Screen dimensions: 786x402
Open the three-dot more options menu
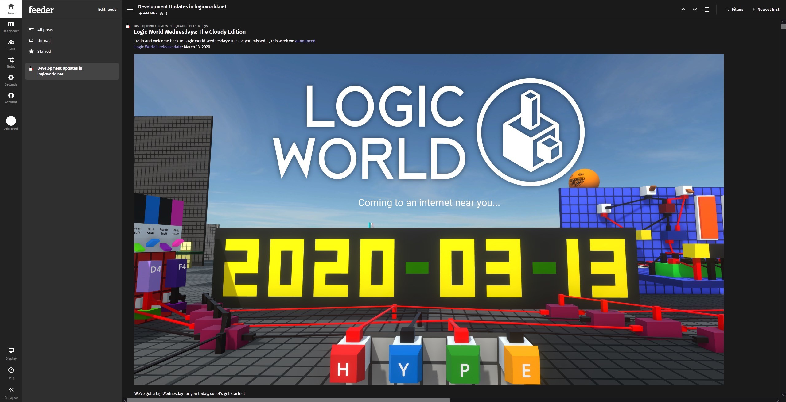click(x=166, y=13)
